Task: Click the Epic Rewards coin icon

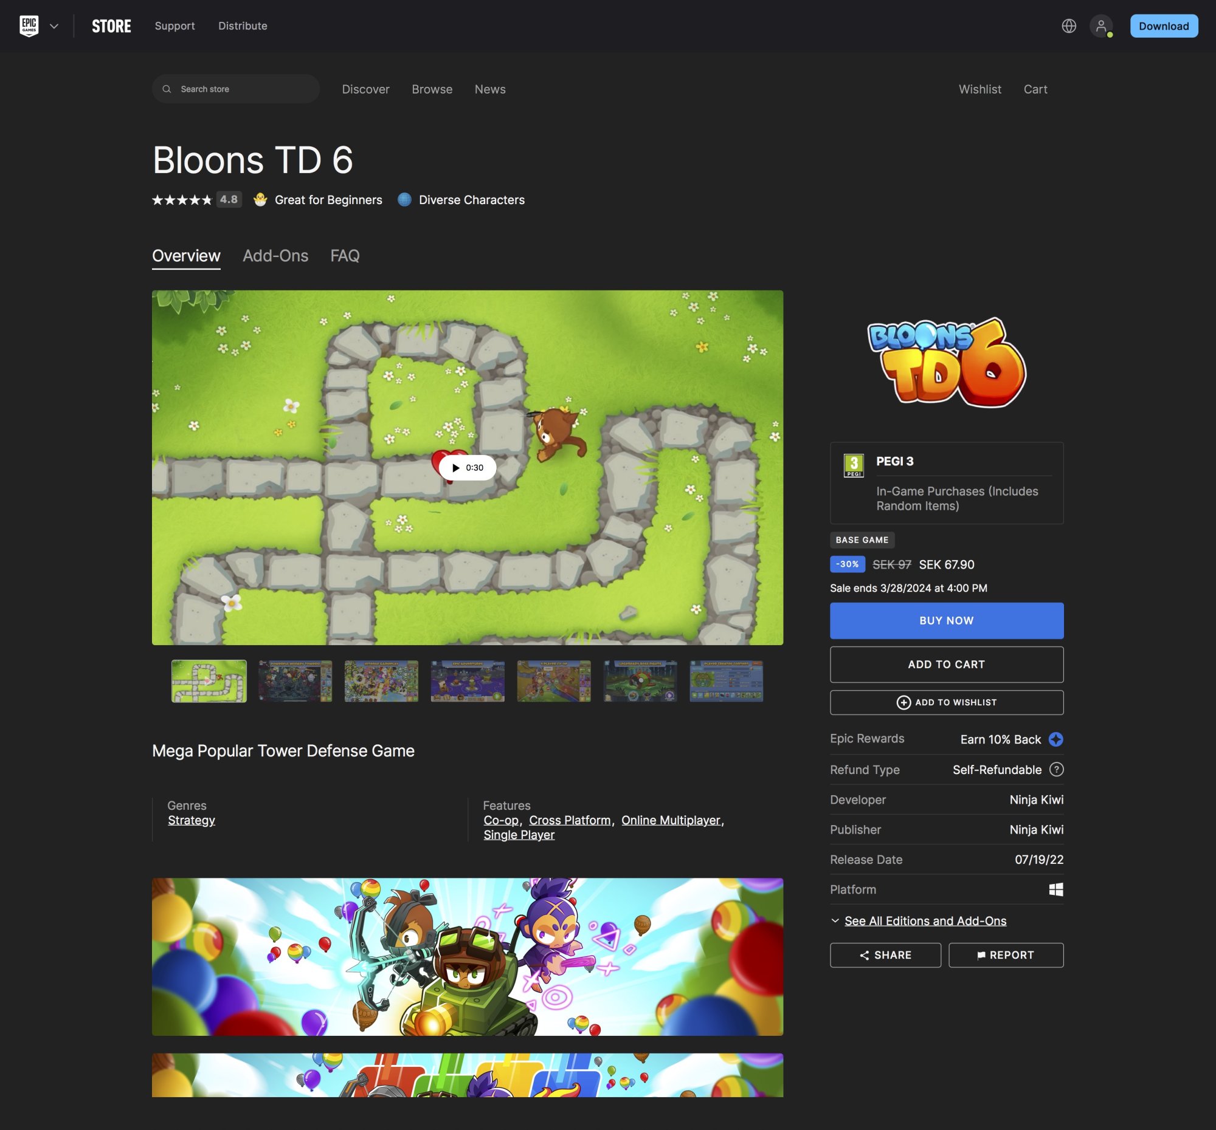Action: click(1055, 739)
